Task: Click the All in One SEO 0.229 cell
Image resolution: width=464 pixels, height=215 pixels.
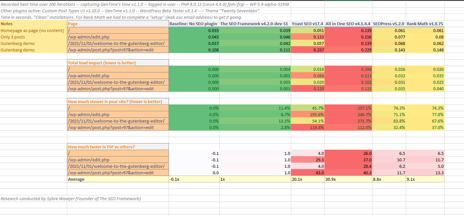Action: [x=348, y=50]
